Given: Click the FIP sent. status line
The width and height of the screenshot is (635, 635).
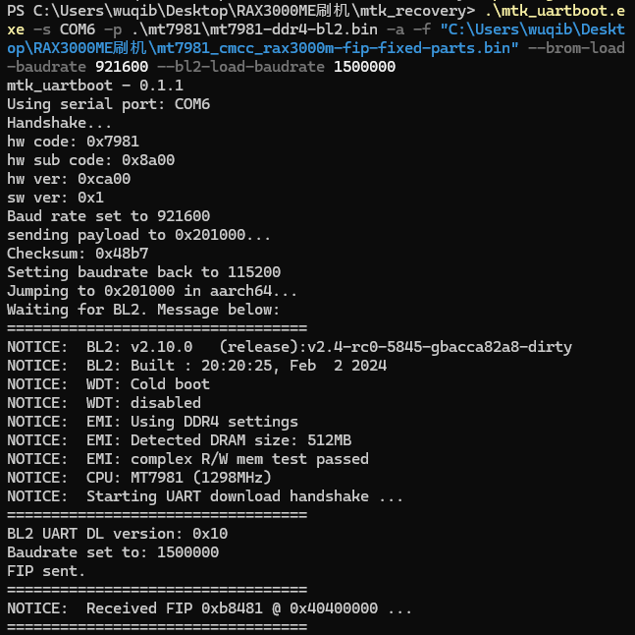Looking at the screenshot, I should tap(46, 571).
